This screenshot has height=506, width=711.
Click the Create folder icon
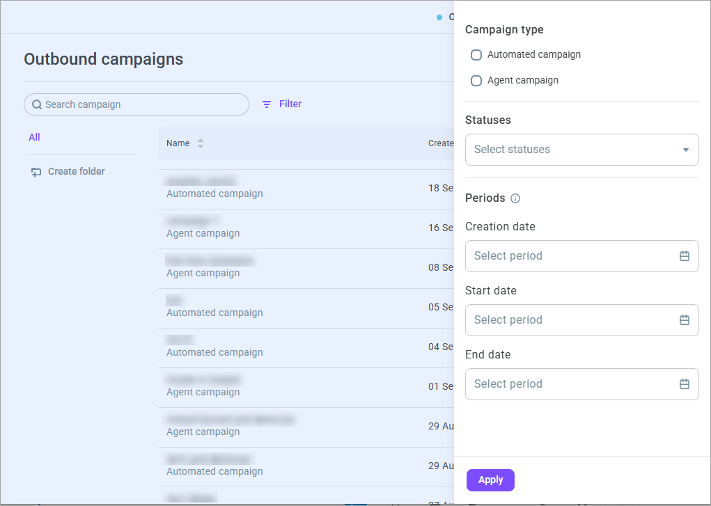(x=36, y=172)
